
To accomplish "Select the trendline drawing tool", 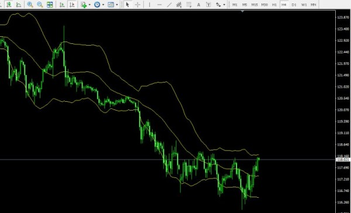I will [x=169, y=5].
